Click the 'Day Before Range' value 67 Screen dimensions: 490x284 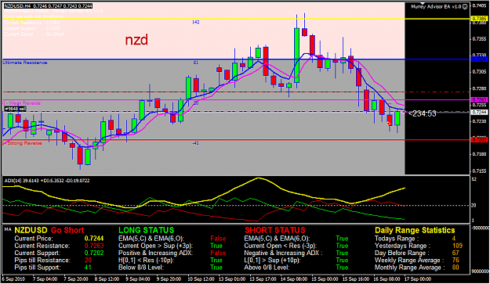pos(456,253)
